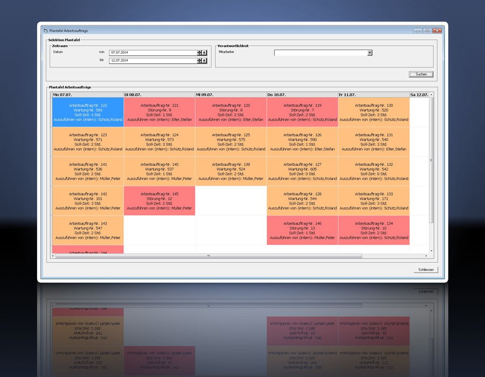Select red card Arbeitsauftrag-Nr. 145
485x377 pixels.
(x=160, y=201)
